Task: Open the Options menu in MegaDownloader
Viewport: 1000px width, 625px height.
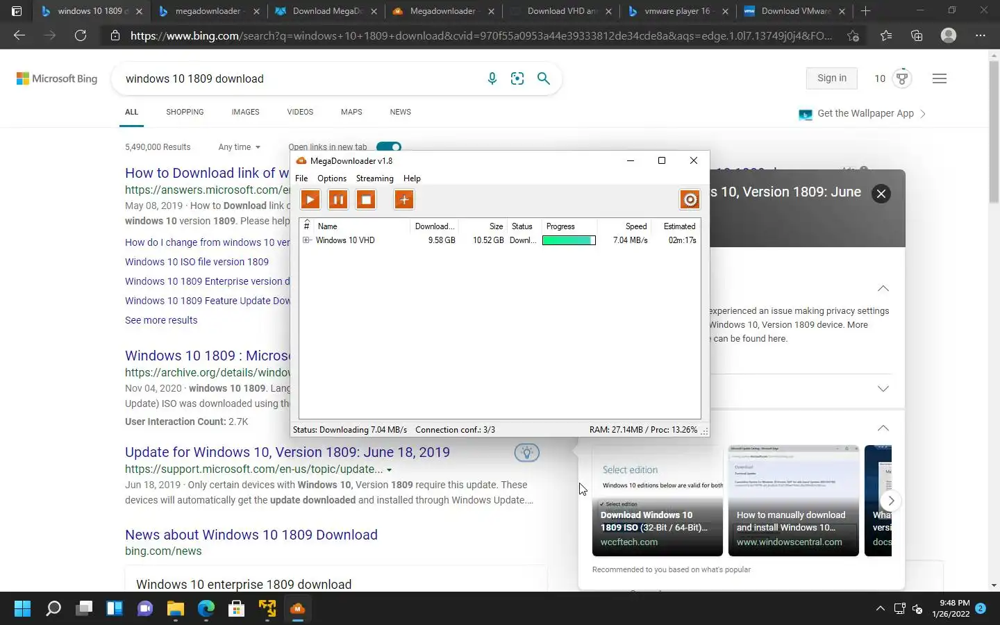Action: [x=332, y=178]
